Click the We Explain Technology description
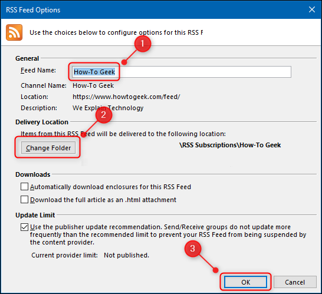Viewport: 322px width, 294px height. (108, 108)
